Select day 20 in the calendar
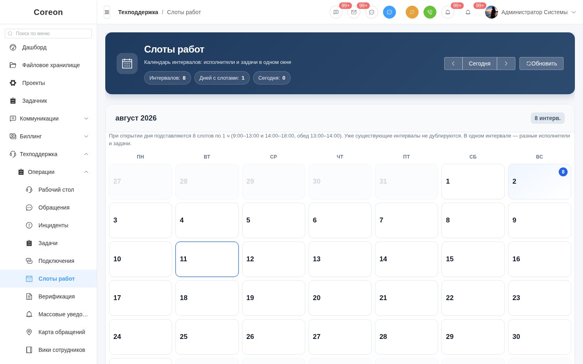The width and height of the screenshot is (583, 364). click(340, 298)
